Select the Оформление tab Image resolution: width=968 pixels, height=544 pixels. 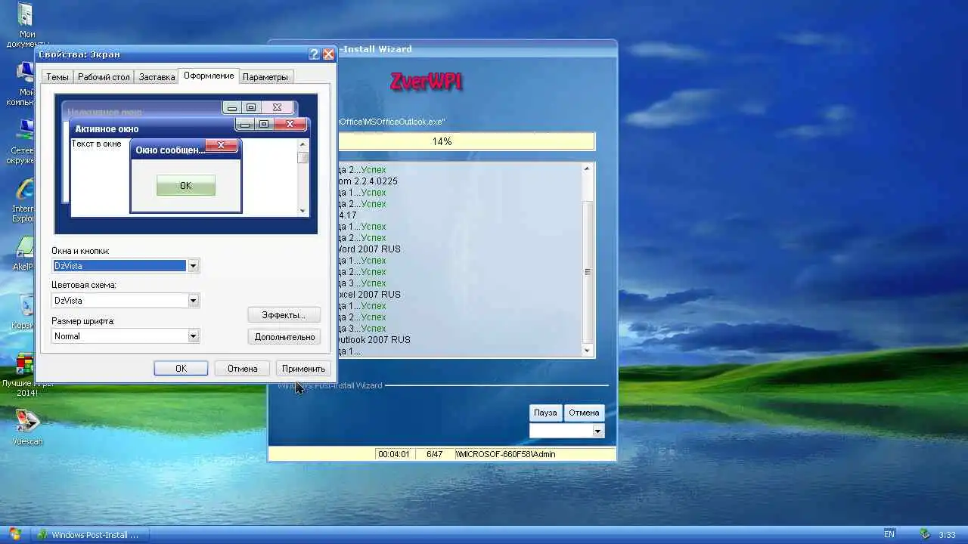click(x=209, y=76)
